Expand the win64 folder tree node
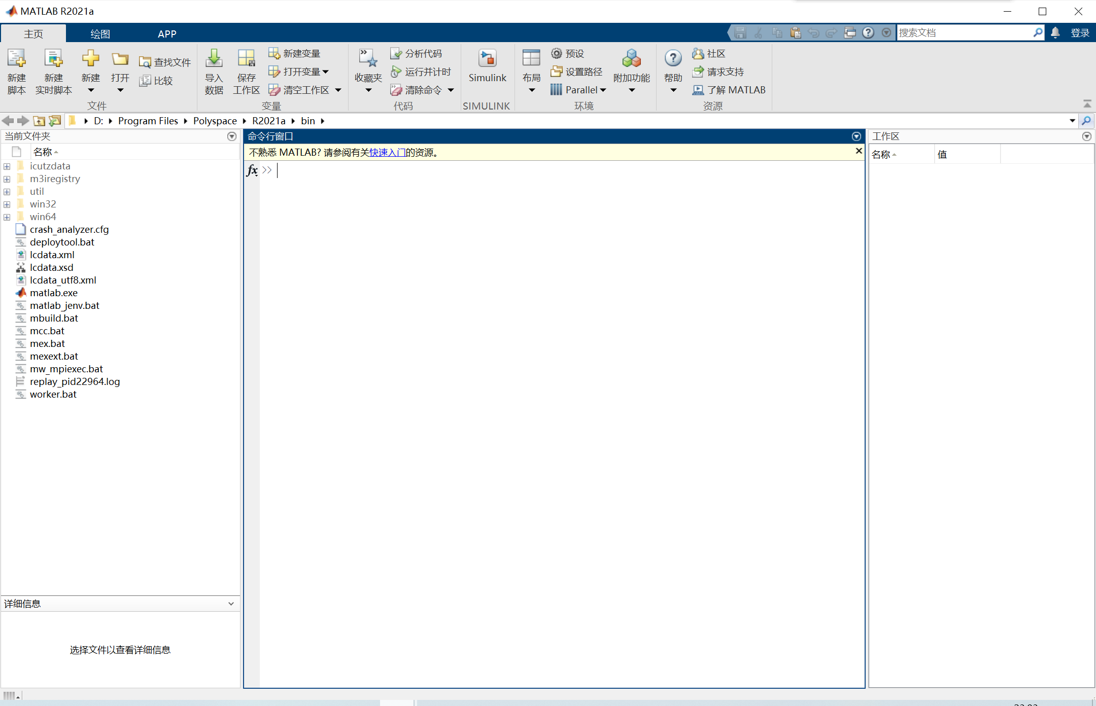This screenshot has width=1096, height=706. [x=7, y=217]
